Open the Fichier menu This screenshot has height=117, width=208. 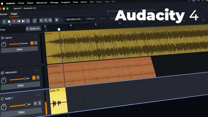21,3
